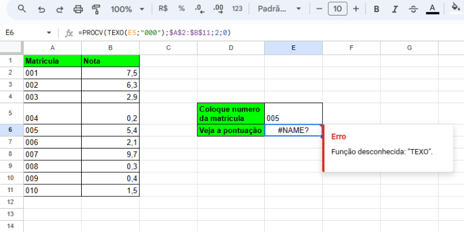Select the grade cell 9,7
Image resolution: width=464 pixels, height=232 pixels.
pos(110,154)
